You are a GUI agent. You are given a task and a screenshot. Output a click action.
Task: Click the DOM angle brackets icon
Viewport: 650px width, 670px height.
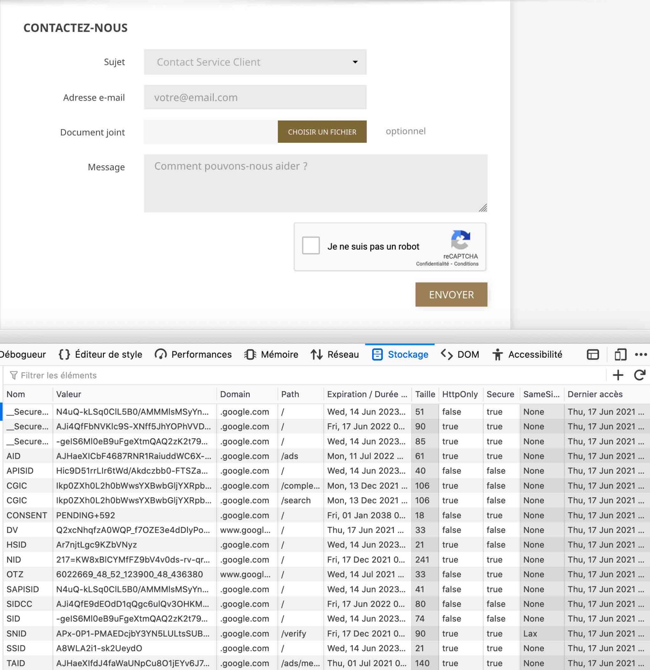(447, 355)
